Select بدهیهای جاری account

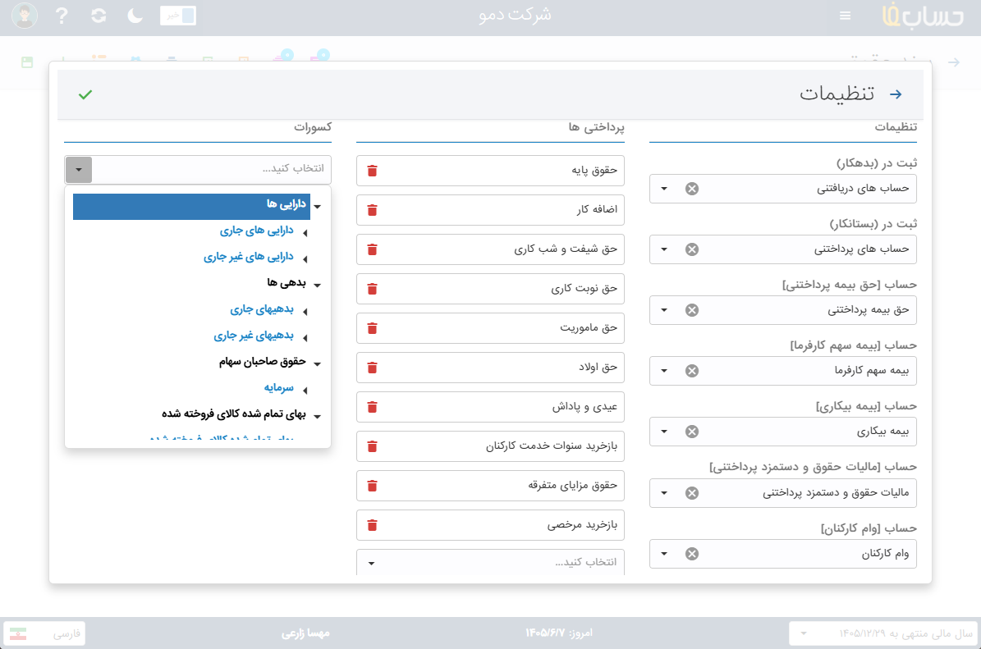(262, 309)
